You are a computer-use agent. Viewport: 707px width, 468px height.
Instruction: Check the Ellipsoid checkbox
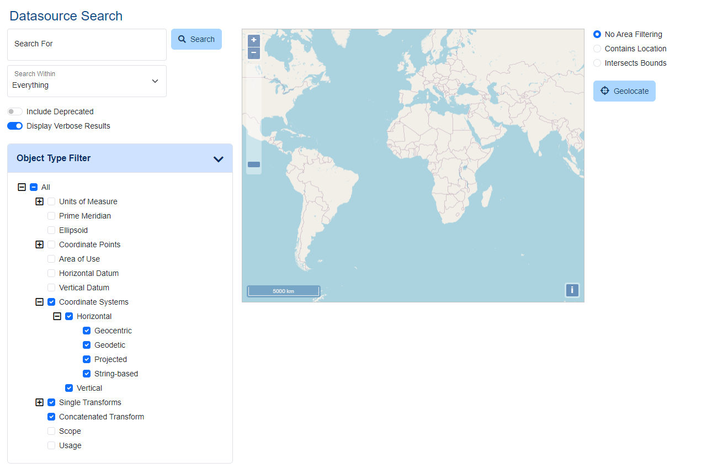(51, 230)
